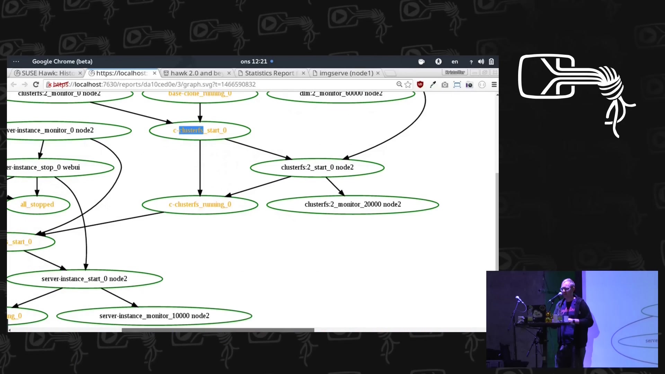Bookmark this page with the star
Screen dimensions: 665x374
pyautogui.click(x=408, y=84)
